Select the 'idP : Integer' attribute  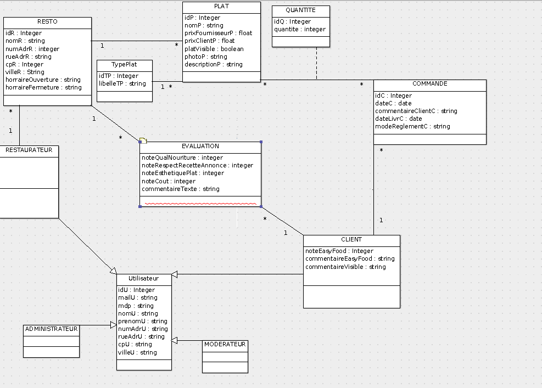(202, 18)
